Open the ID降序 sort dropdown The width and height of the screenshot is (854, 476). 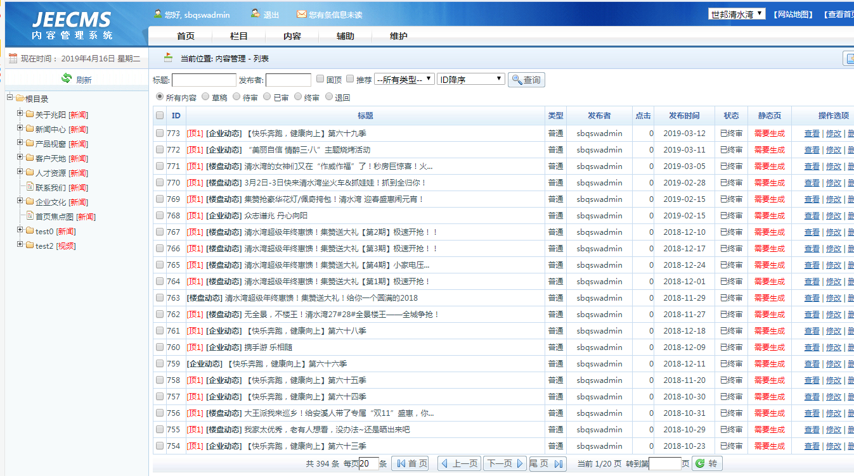point(470,79)
